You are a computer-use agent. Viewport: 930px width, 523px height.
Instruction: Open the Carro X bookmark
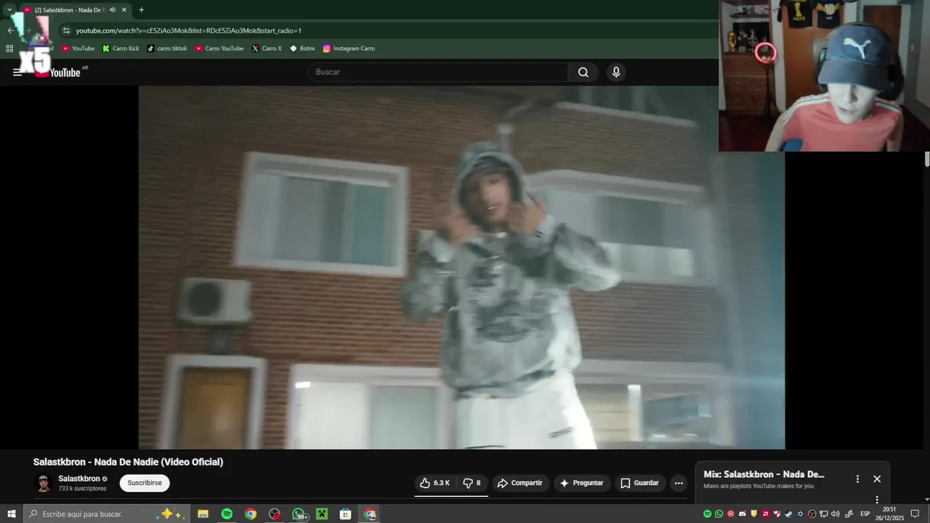pyautogui.click(x=267, y=49)
